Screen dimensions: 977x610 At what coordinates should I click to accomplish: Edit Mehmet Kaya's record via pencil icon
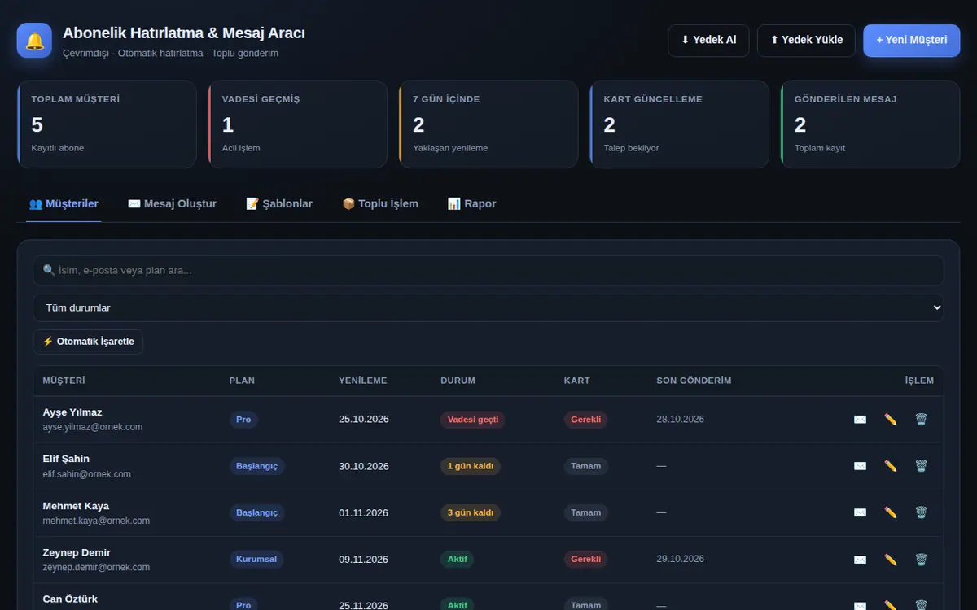(x=891, y=512)
